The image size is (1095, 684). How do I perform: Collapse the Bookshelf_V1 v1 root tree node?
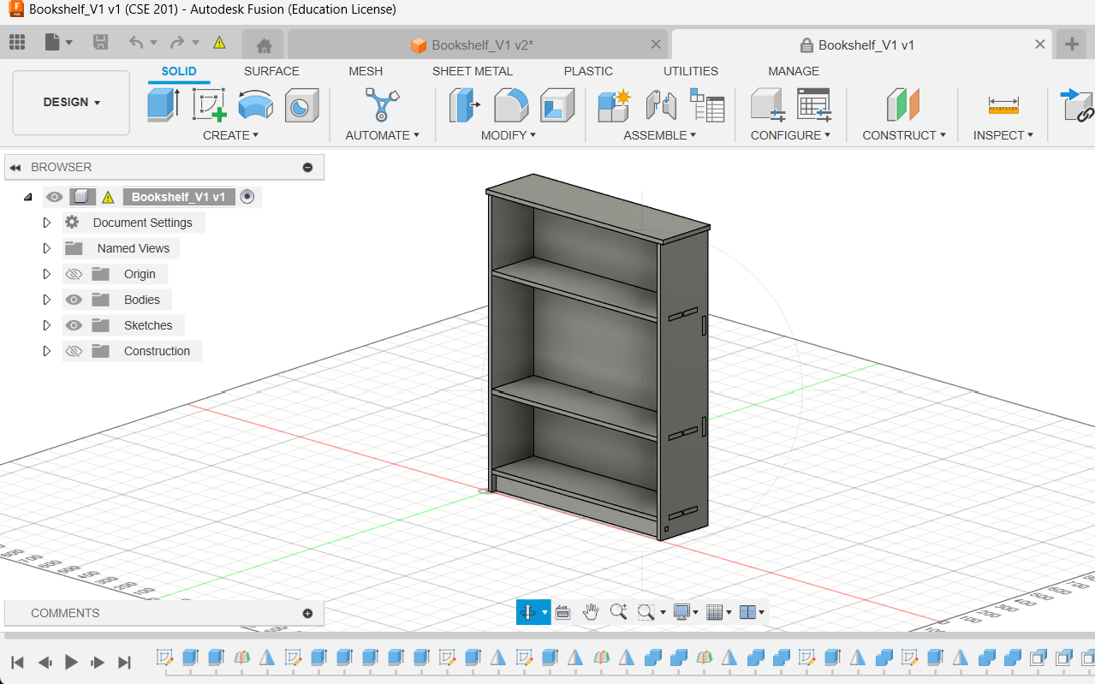tap(27, 197)
